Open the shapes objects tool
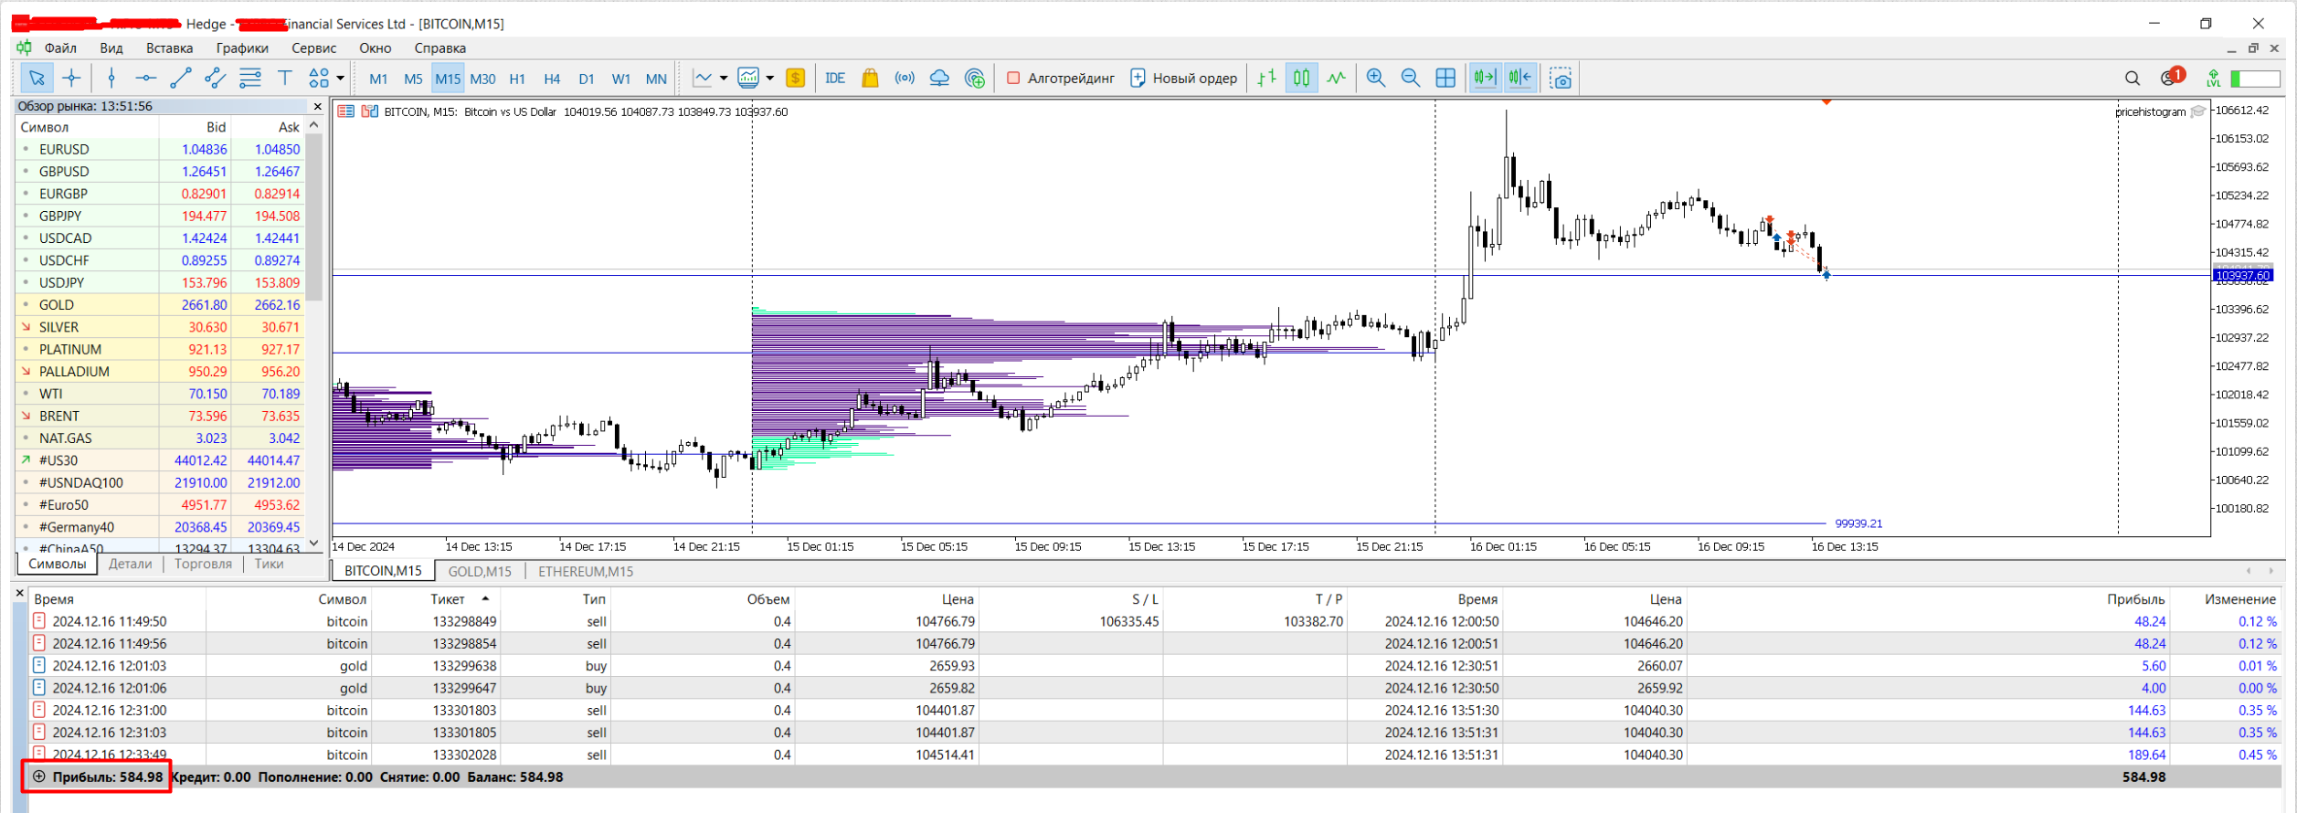 click(x=319, y=79)
